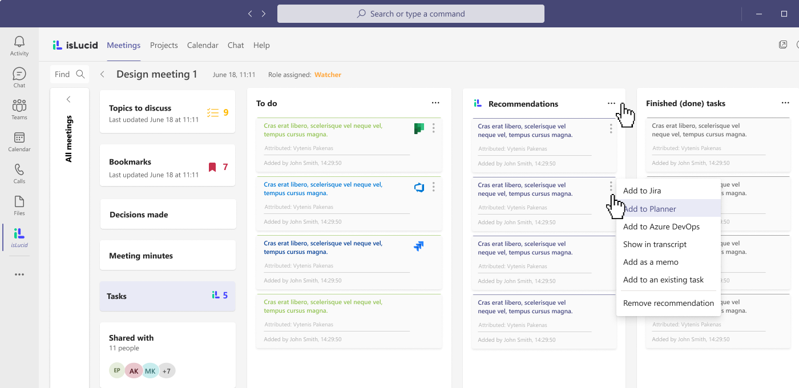This screenshot has width=799, height=388.
Task: Click the Watcher role link
Action: point(328,75)
